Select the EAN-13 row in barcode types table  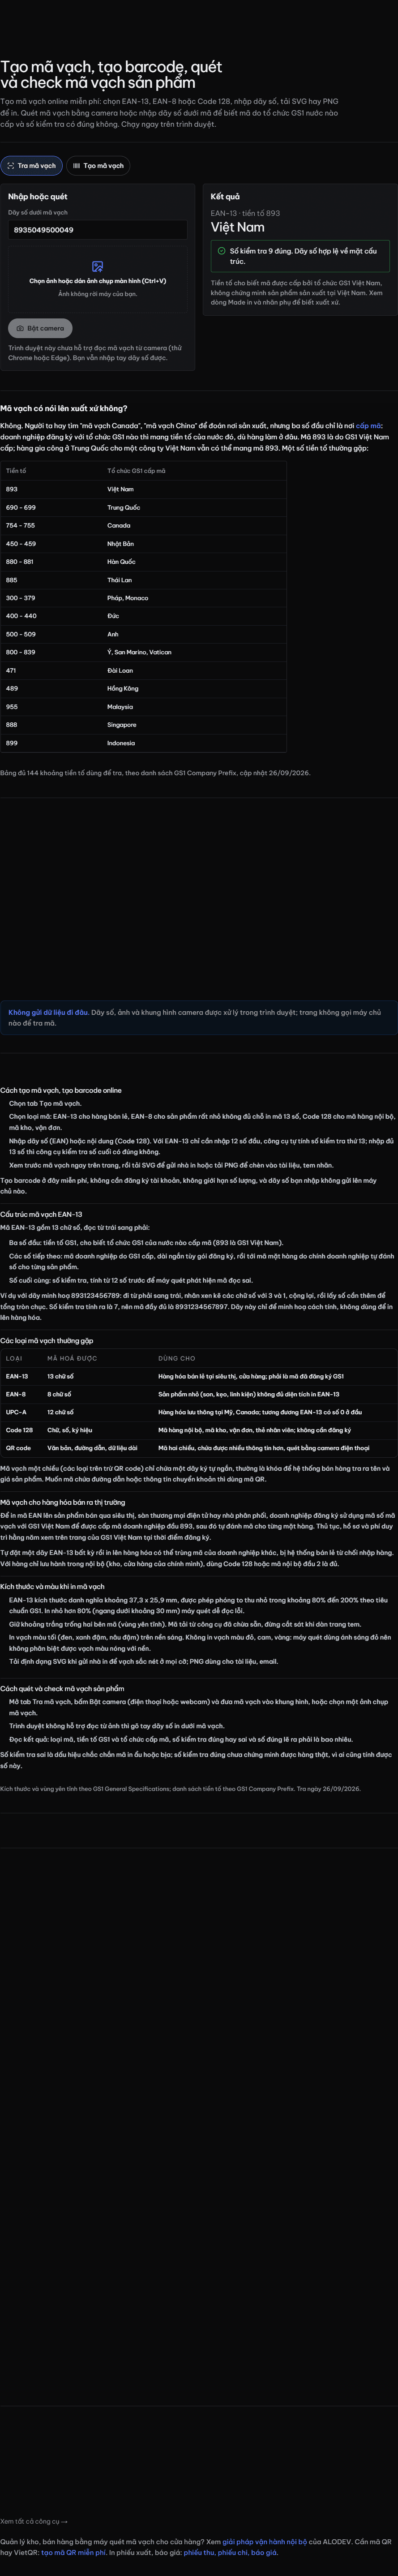coord(199,1376)
